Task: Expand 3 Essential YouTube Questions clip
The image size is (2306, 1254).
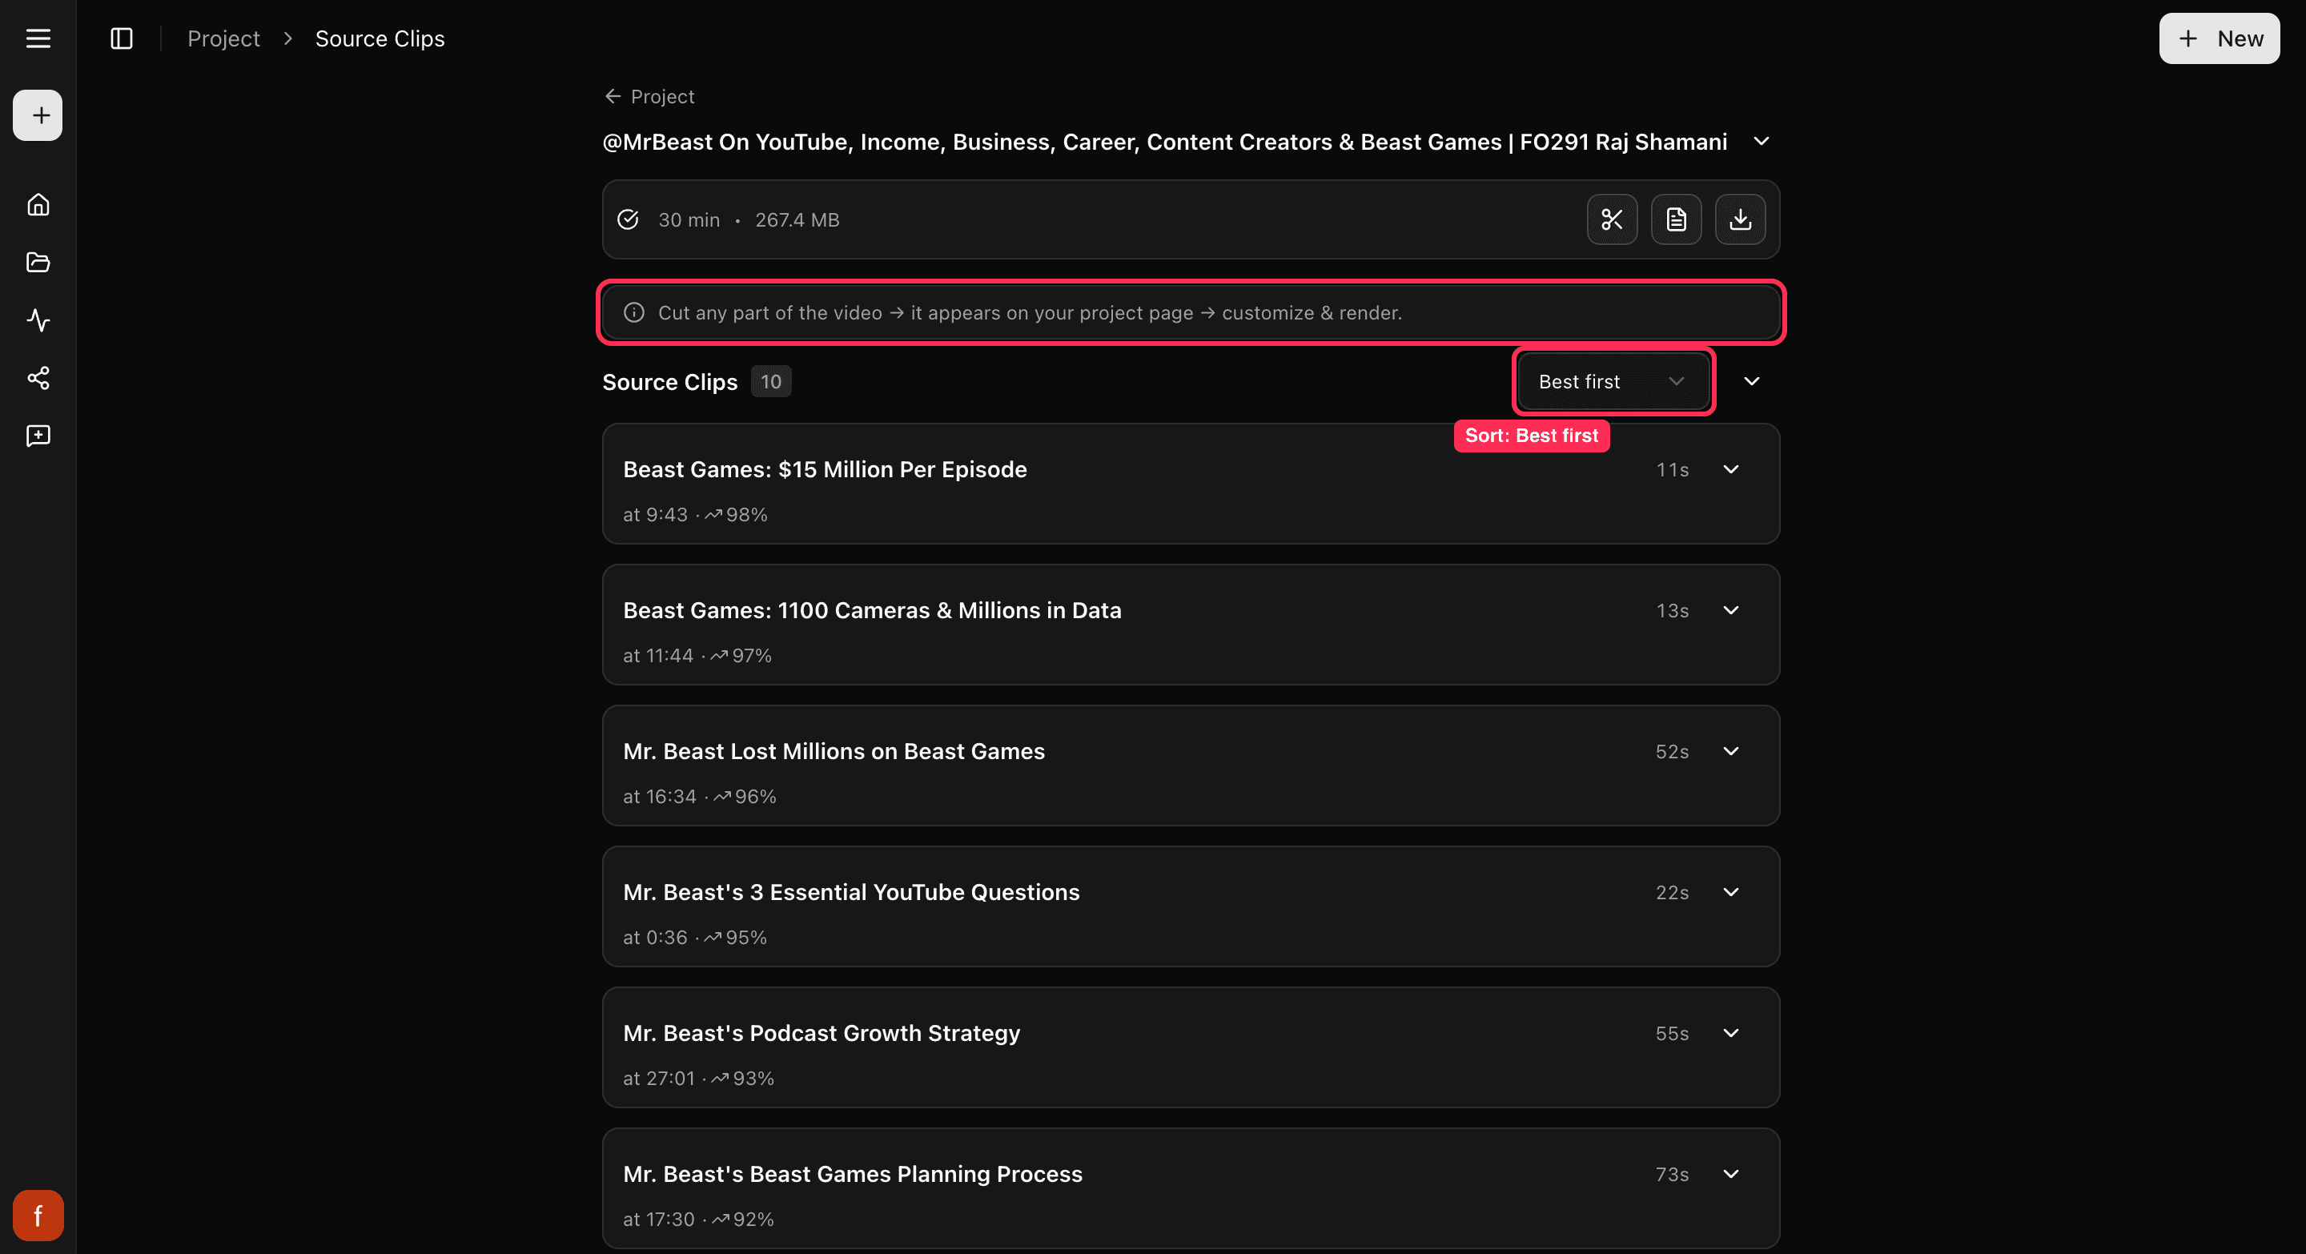Action: [1731, 892]
